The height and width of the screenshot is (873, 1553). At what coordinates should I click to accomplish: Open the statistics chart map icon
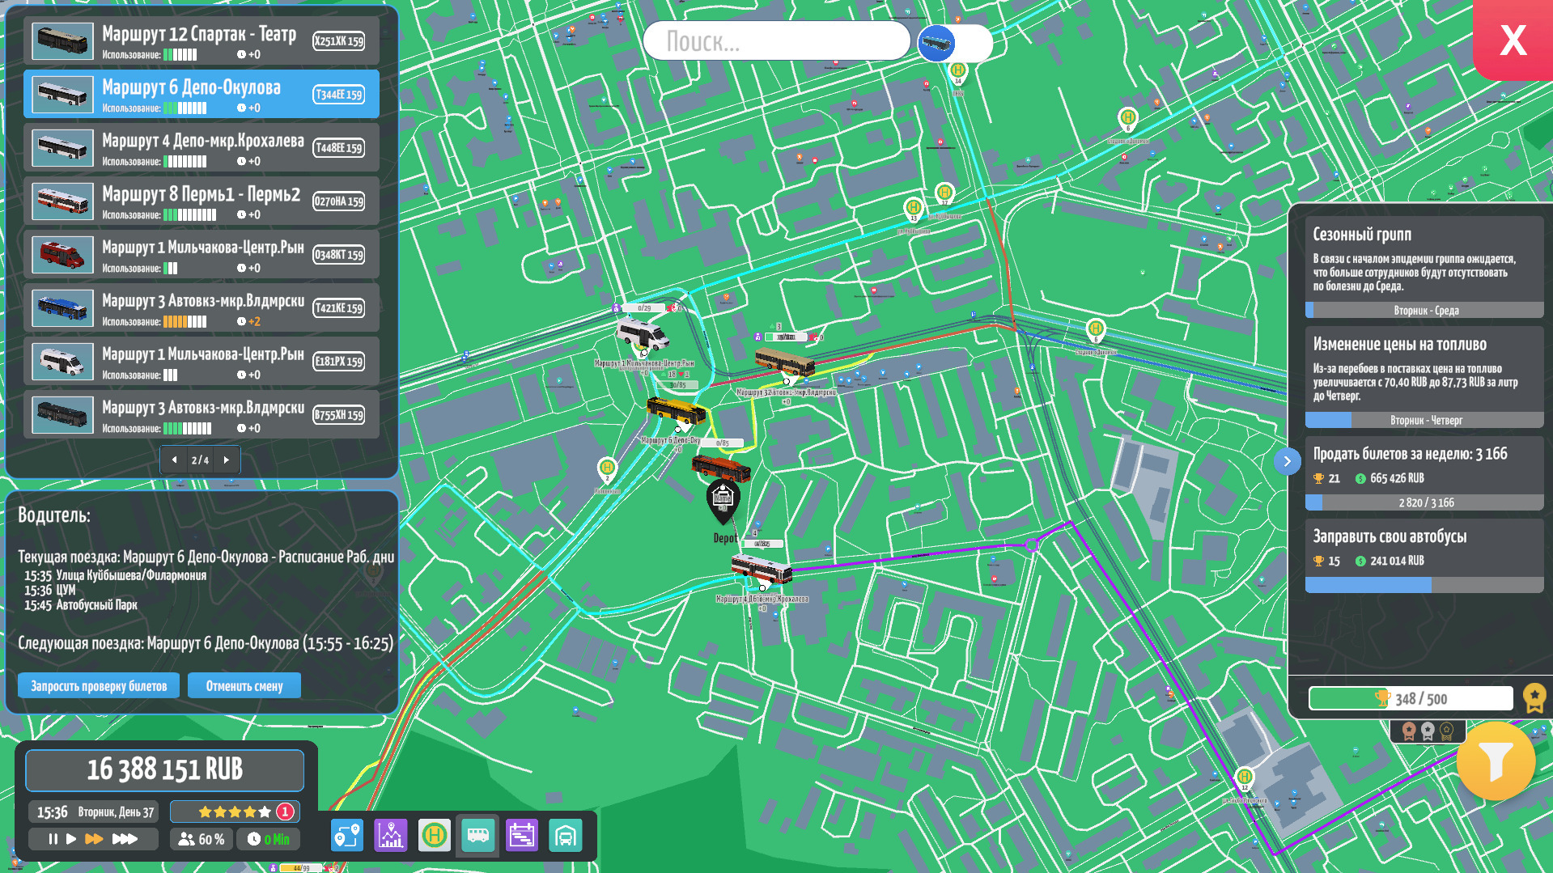(x=391, y=835)
